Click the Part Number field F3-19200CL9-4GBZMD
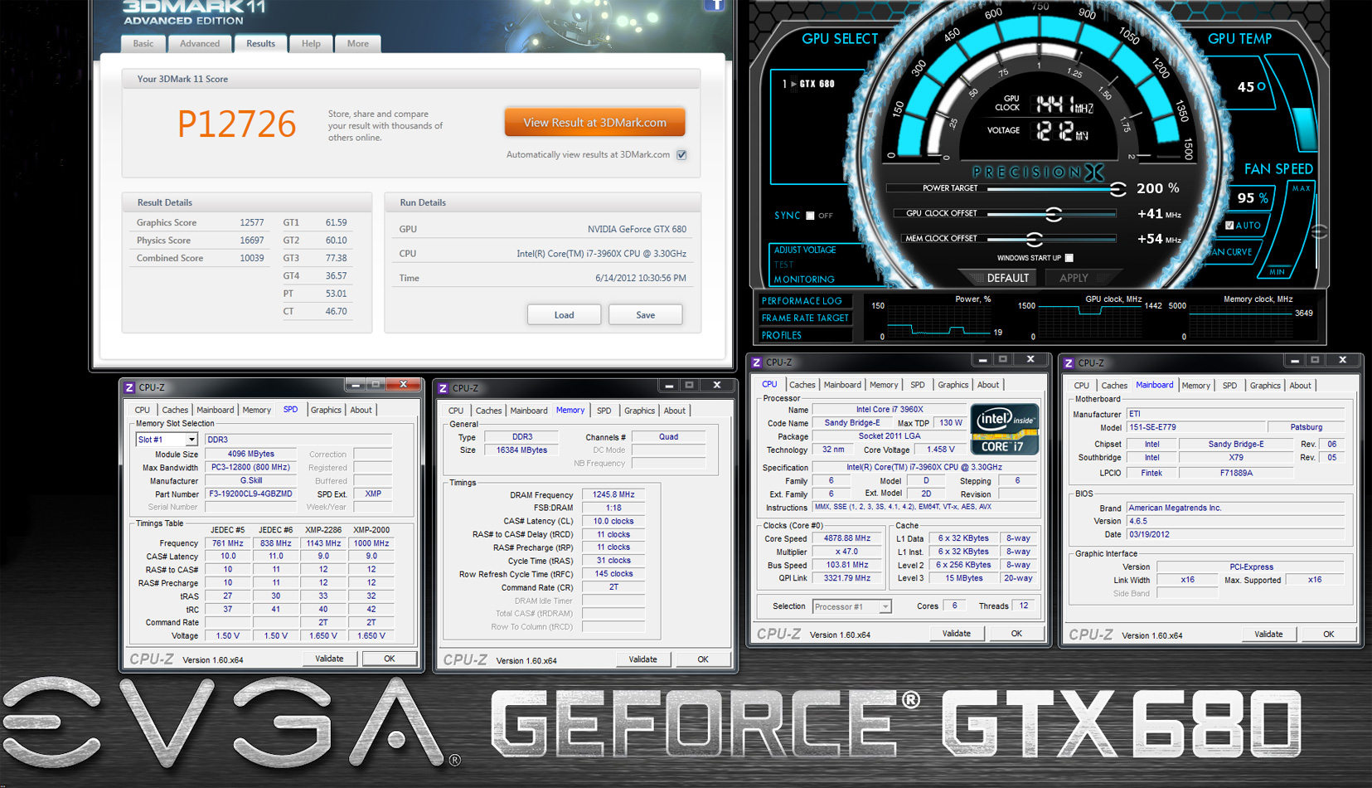 pos(250,494)
